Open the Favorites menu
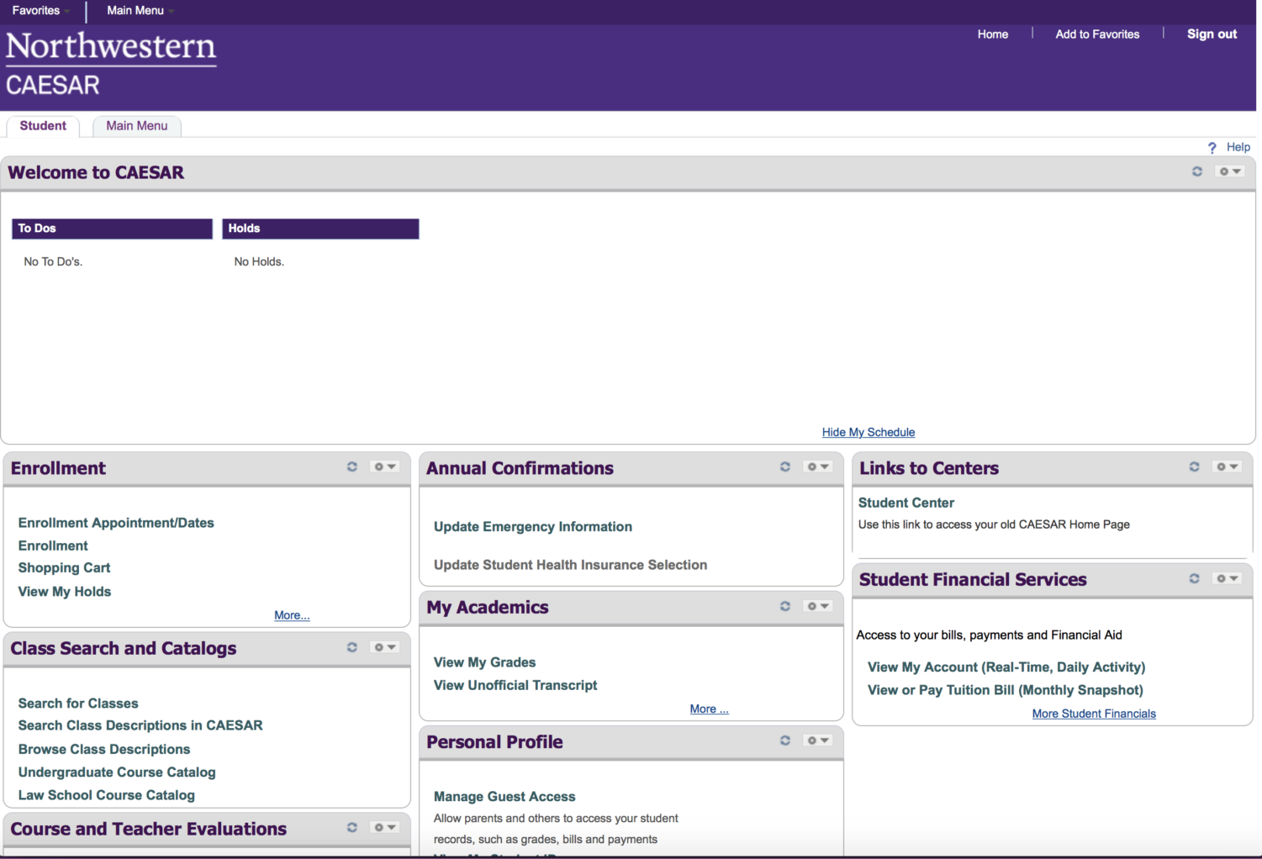 tap(40, 11)
